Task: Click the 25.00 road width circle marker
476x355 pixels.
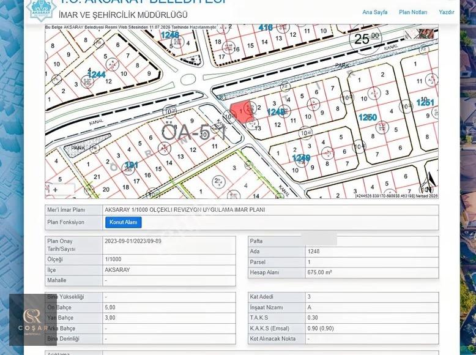Action: tap(365, 39)
